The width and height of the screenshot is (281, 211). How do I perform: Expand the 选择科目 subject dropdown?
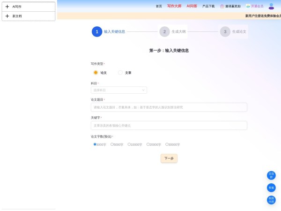119,90
